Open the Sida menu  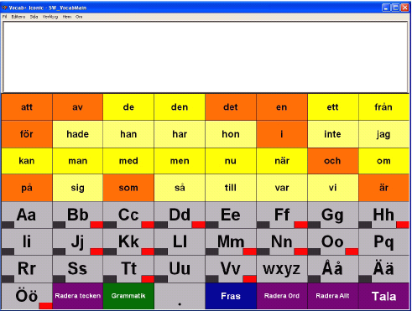[34, 17]
